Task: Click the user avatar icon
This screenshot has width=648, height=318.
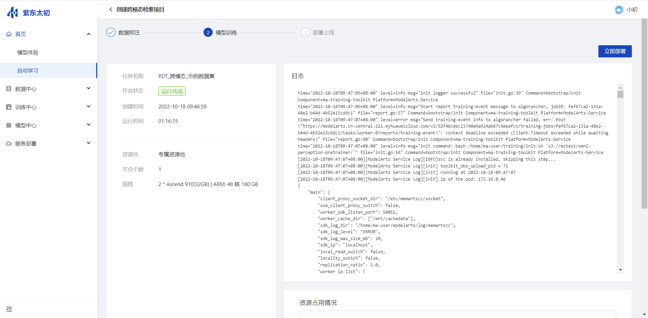Action: coord(619,9)
